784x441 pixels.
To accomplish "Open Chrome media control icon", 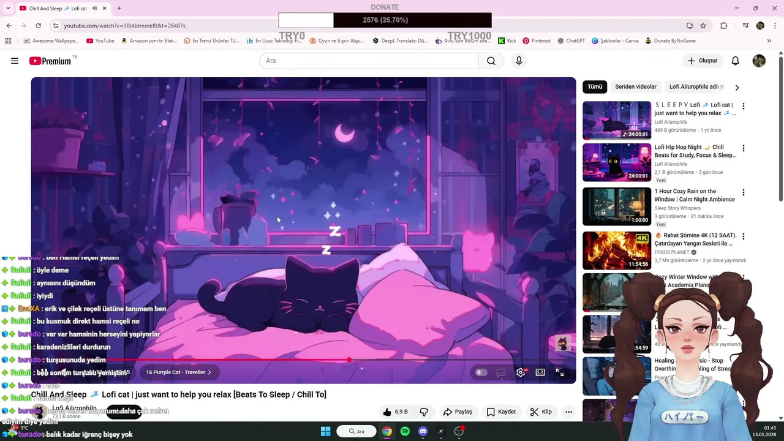I will 745,26.
